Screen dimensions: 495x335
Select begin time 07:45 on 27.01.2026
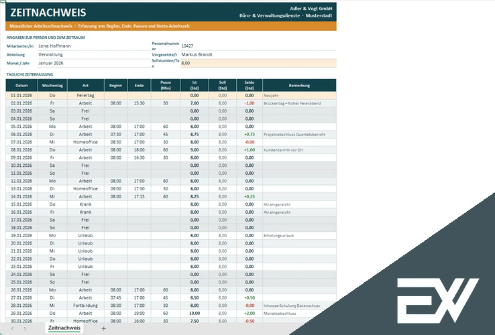[116, 297]
